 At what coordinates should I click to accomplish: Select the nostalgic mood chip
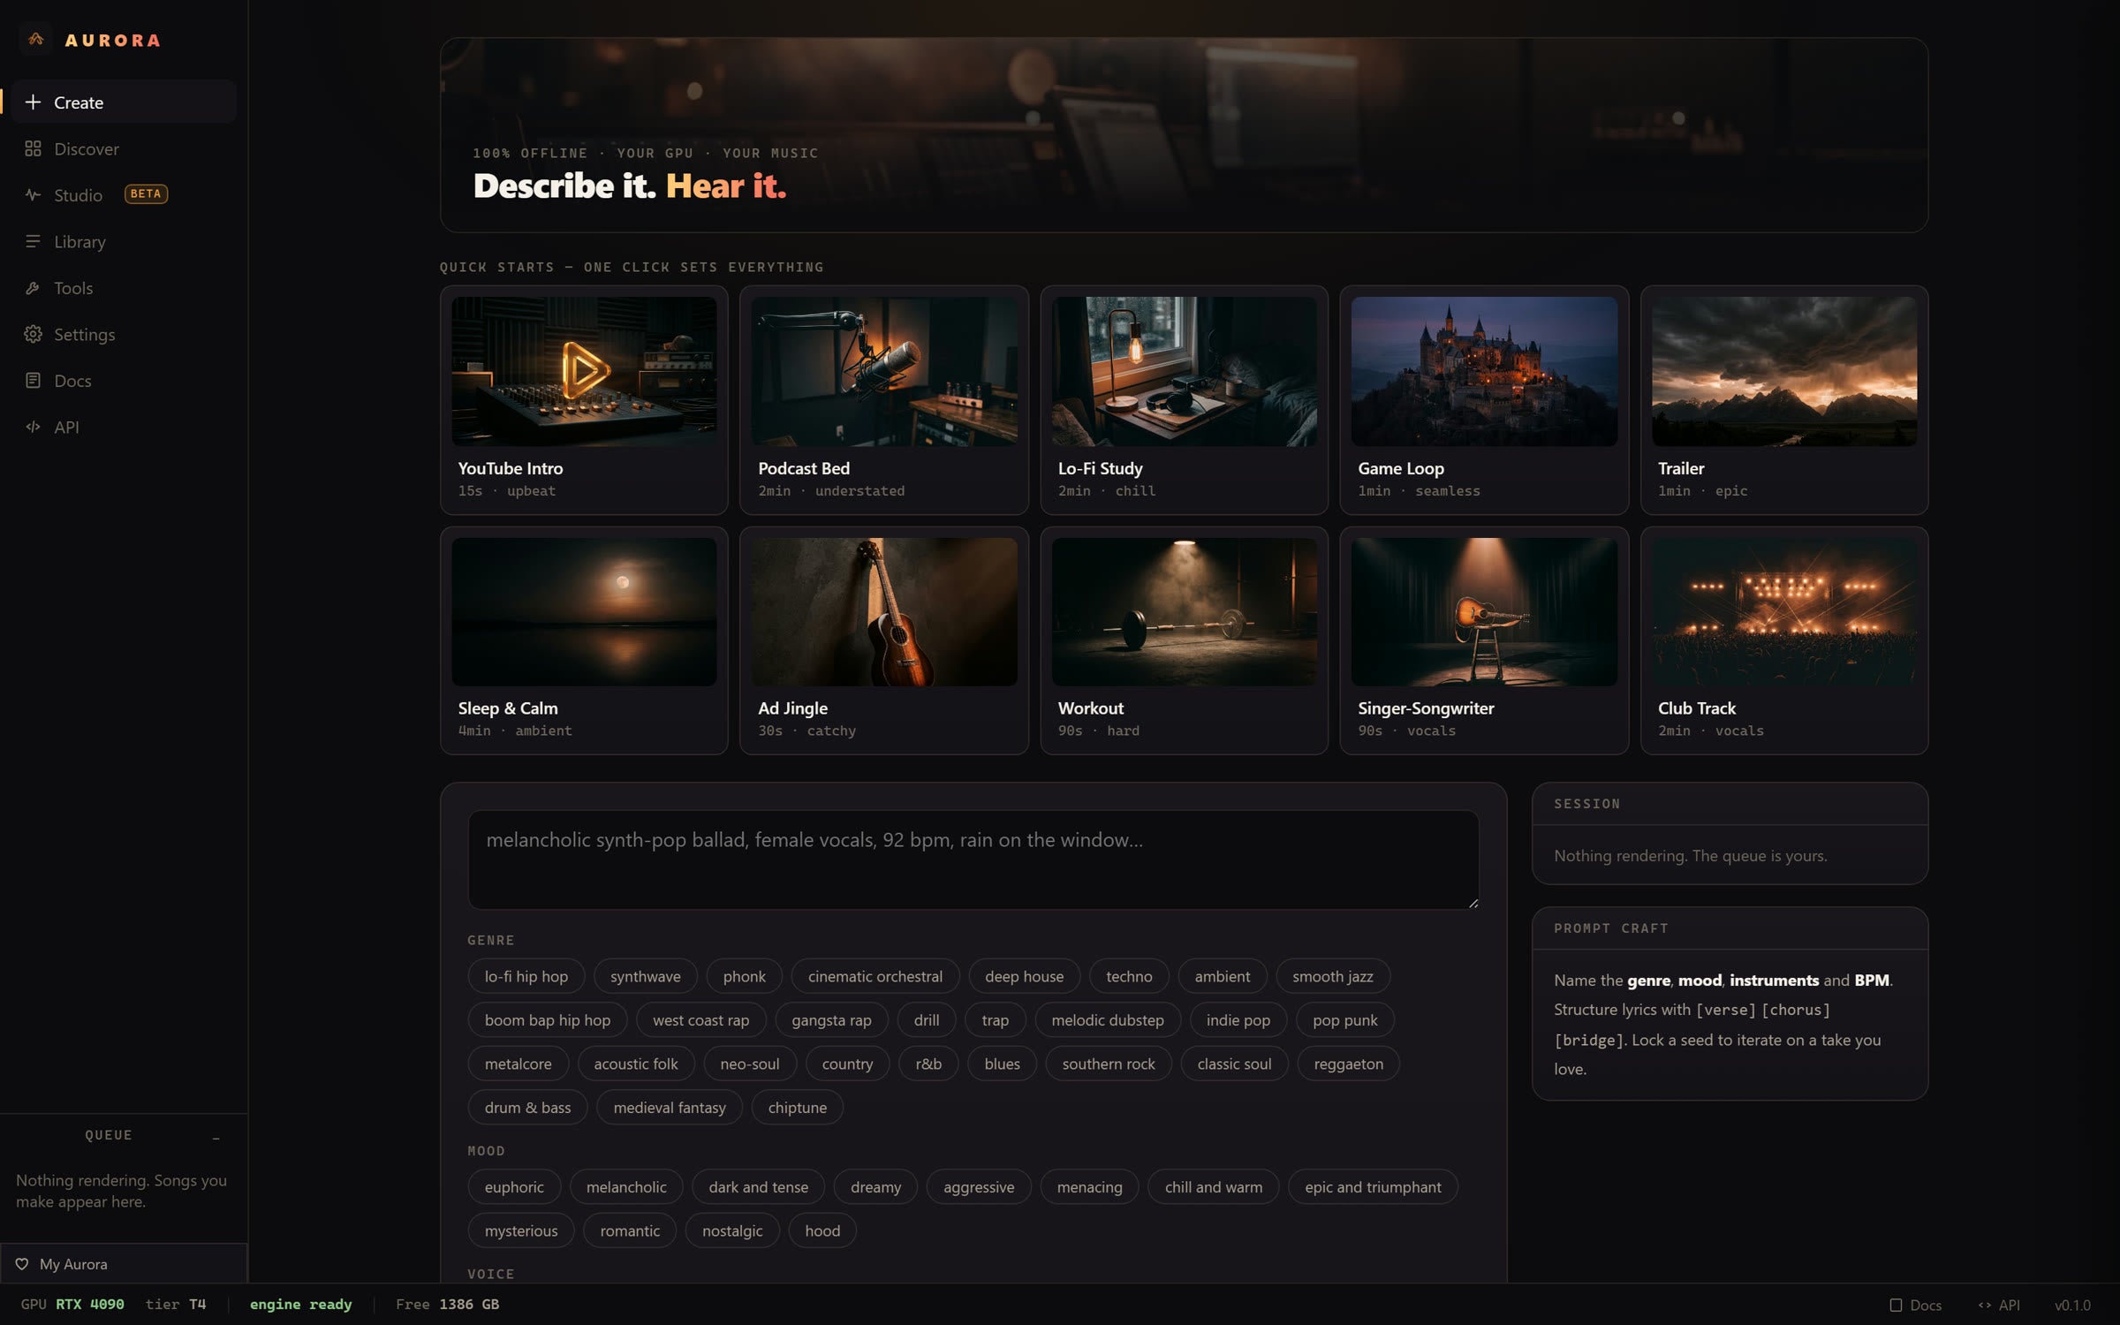(x=732, y=1230)
